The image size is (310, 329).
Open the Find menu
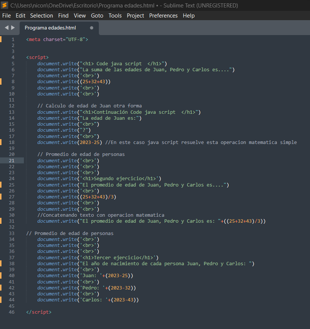click(x=63, y=16)
